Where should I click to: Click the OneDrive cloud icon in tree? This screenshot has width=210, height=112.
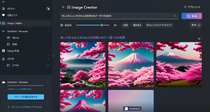(3, 31)
